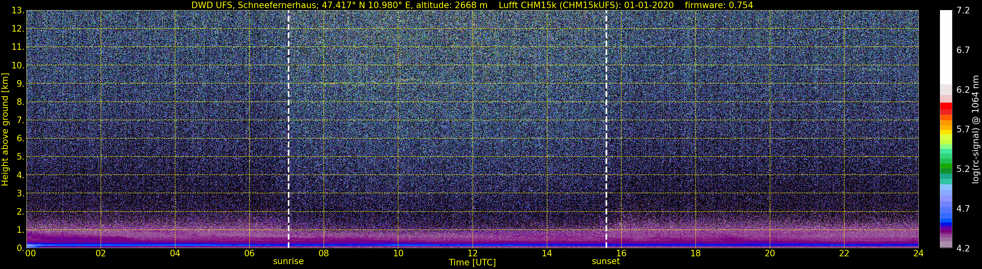Click the height axis tick '11.'
This screenshot has width=982, height=269.
tap(18, 47)
